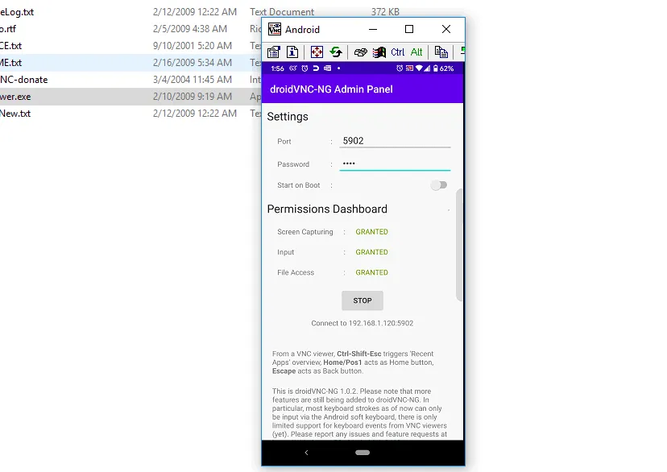Tap status bar clock showing 1:56
Screen dimensions: 667x472
pos(277,68)
